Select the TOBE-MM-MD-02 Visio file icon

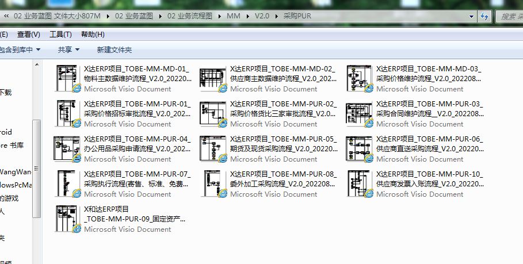pyautogui.click(x=213, y=78)
